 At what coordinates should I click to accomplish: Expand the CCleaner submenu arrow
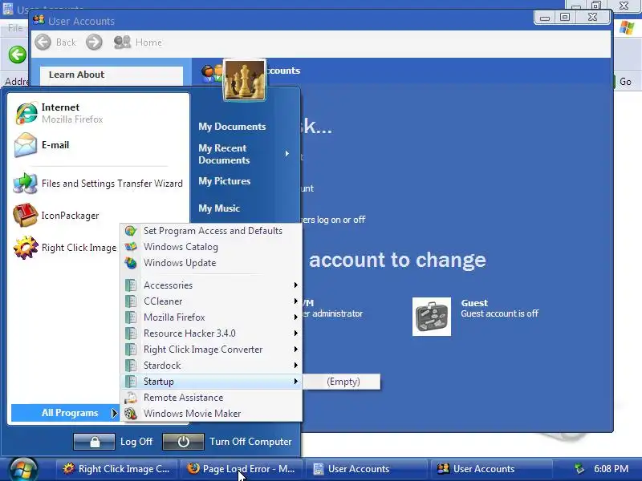[295, 301]
